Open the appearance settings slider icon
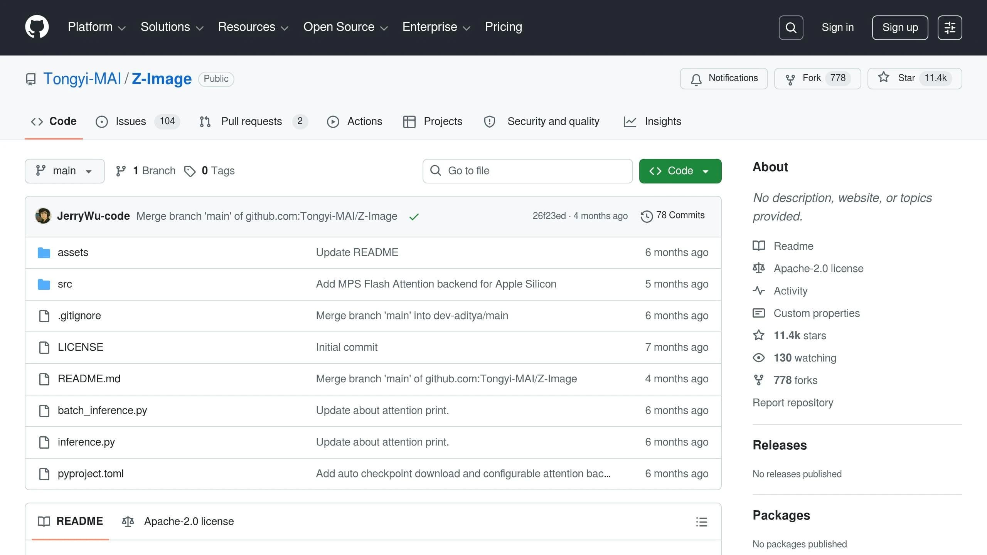Screen dimensions: 987x555 [x=950, y=27]
